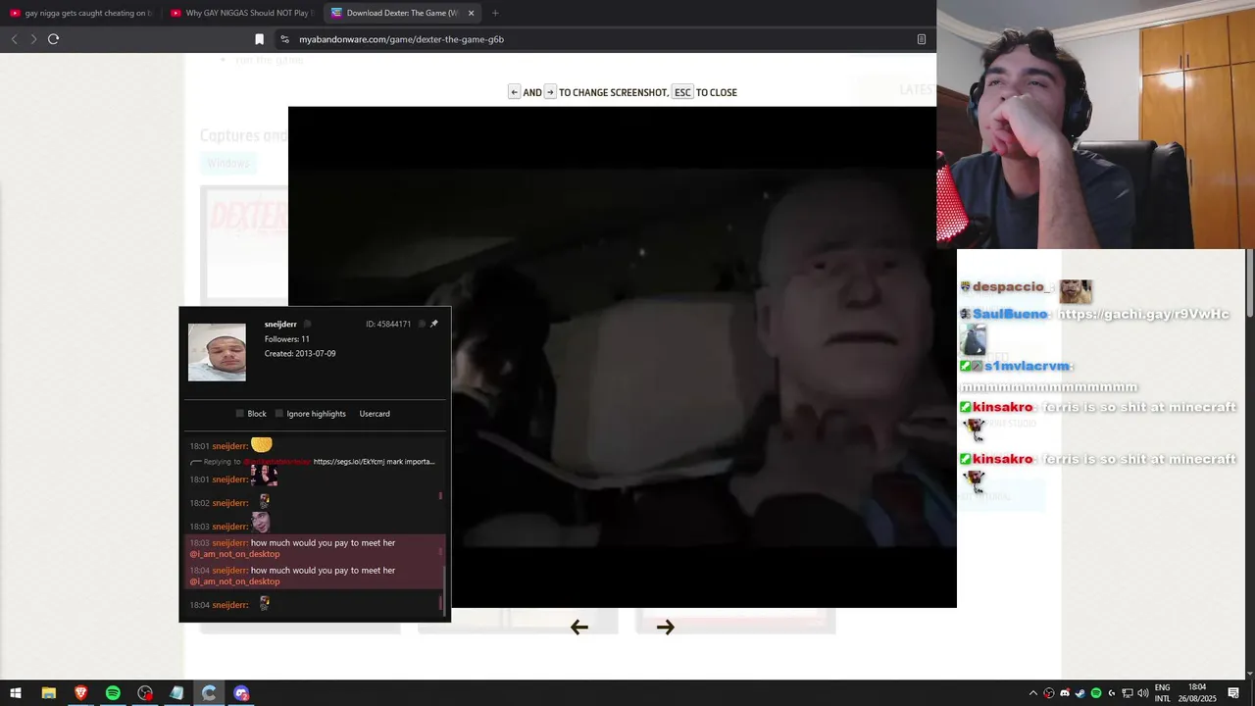
Task: Enable the Ignore highlights checkbox
Action: [279, 414]
